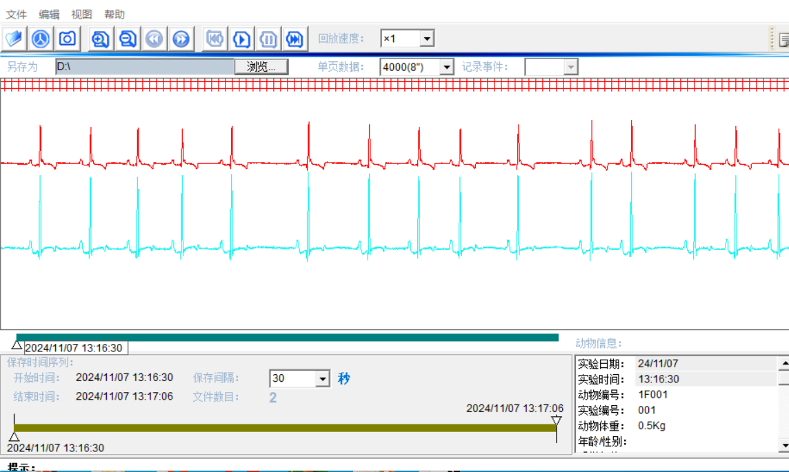This screenshot has height=472, width=789.
Task: Click the zoom out magnifier icon
Action: click(x=128, y=39)
